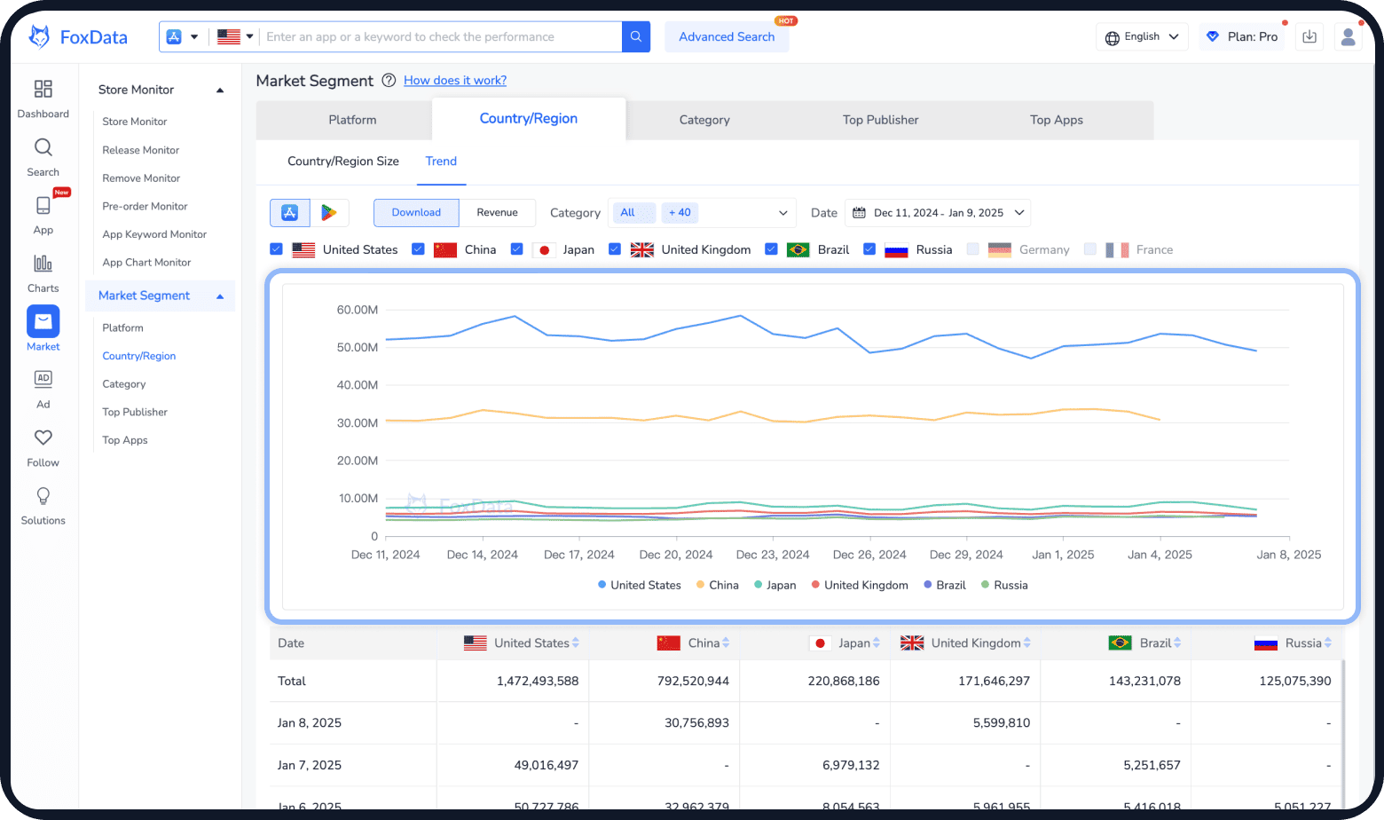Screen dimensions: 1384x820
Task: Open App Chart Monitor in sidebar
Action: pos(146,263)
